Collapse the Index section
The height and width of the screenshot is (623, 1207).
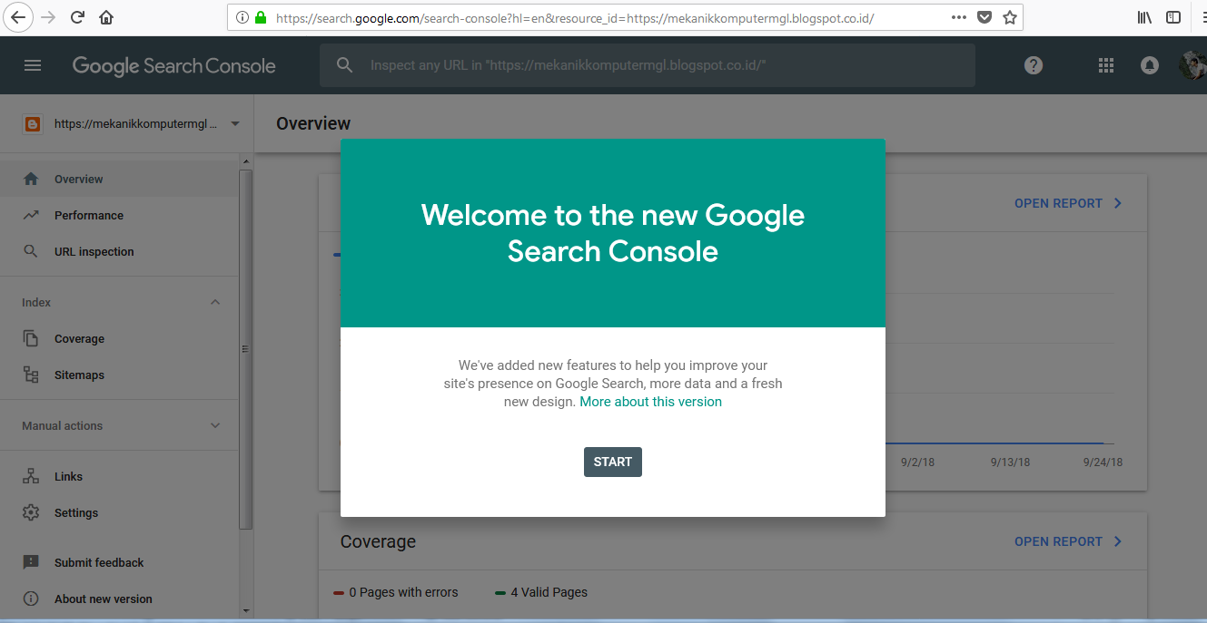(215, 302)
